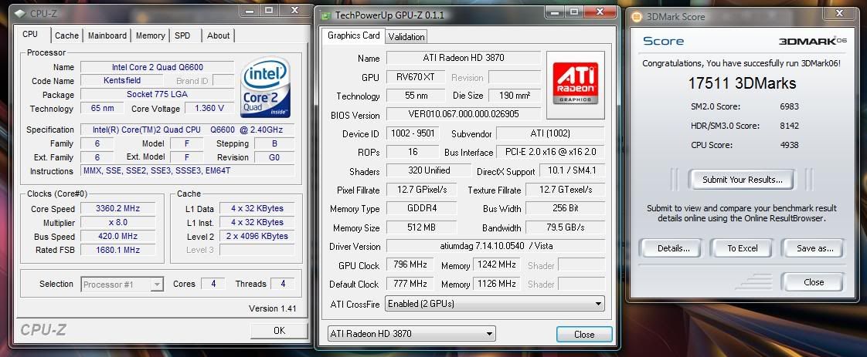Click the Bandwidth value 79.5 GB/s
Image resolution: width=867 pixels, height=357 pixels.
point(565,227)
